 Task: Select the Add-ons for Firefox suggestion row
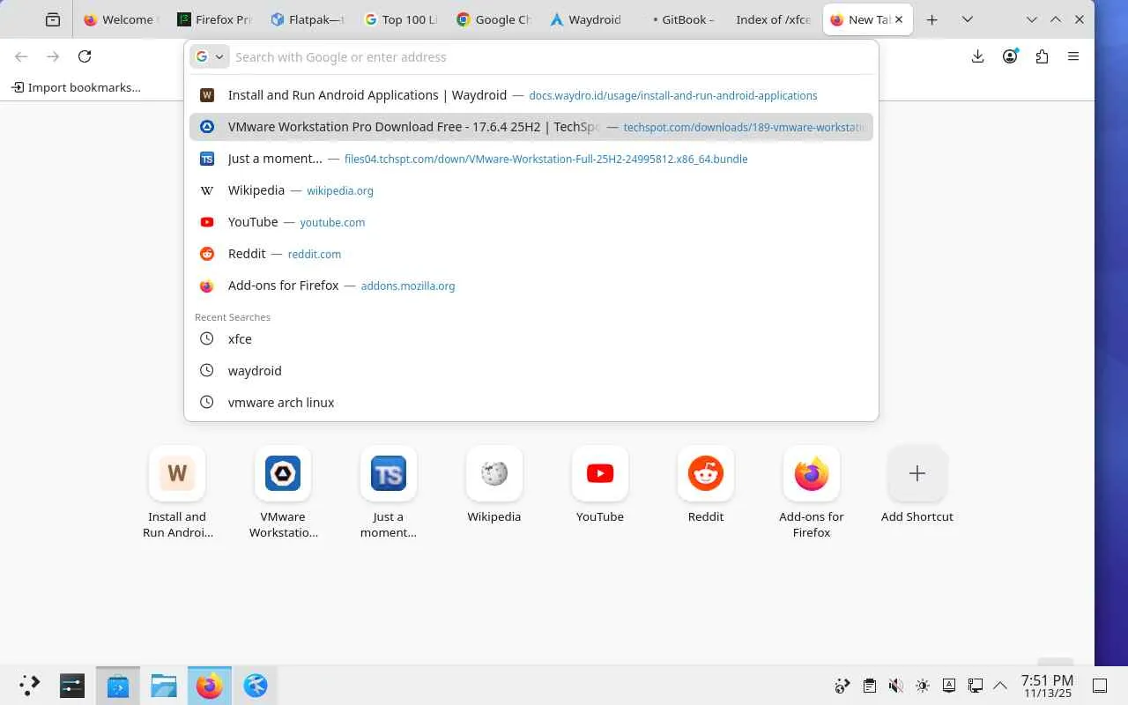click(531, 286)
